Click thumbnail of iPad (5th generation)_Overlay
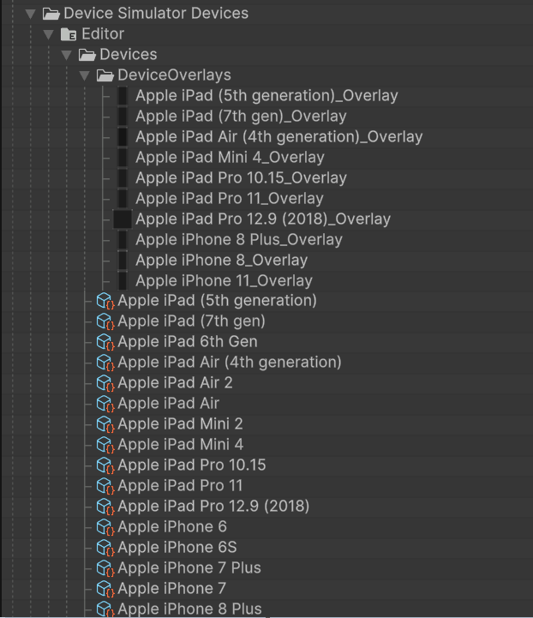 tap(123, 96)
